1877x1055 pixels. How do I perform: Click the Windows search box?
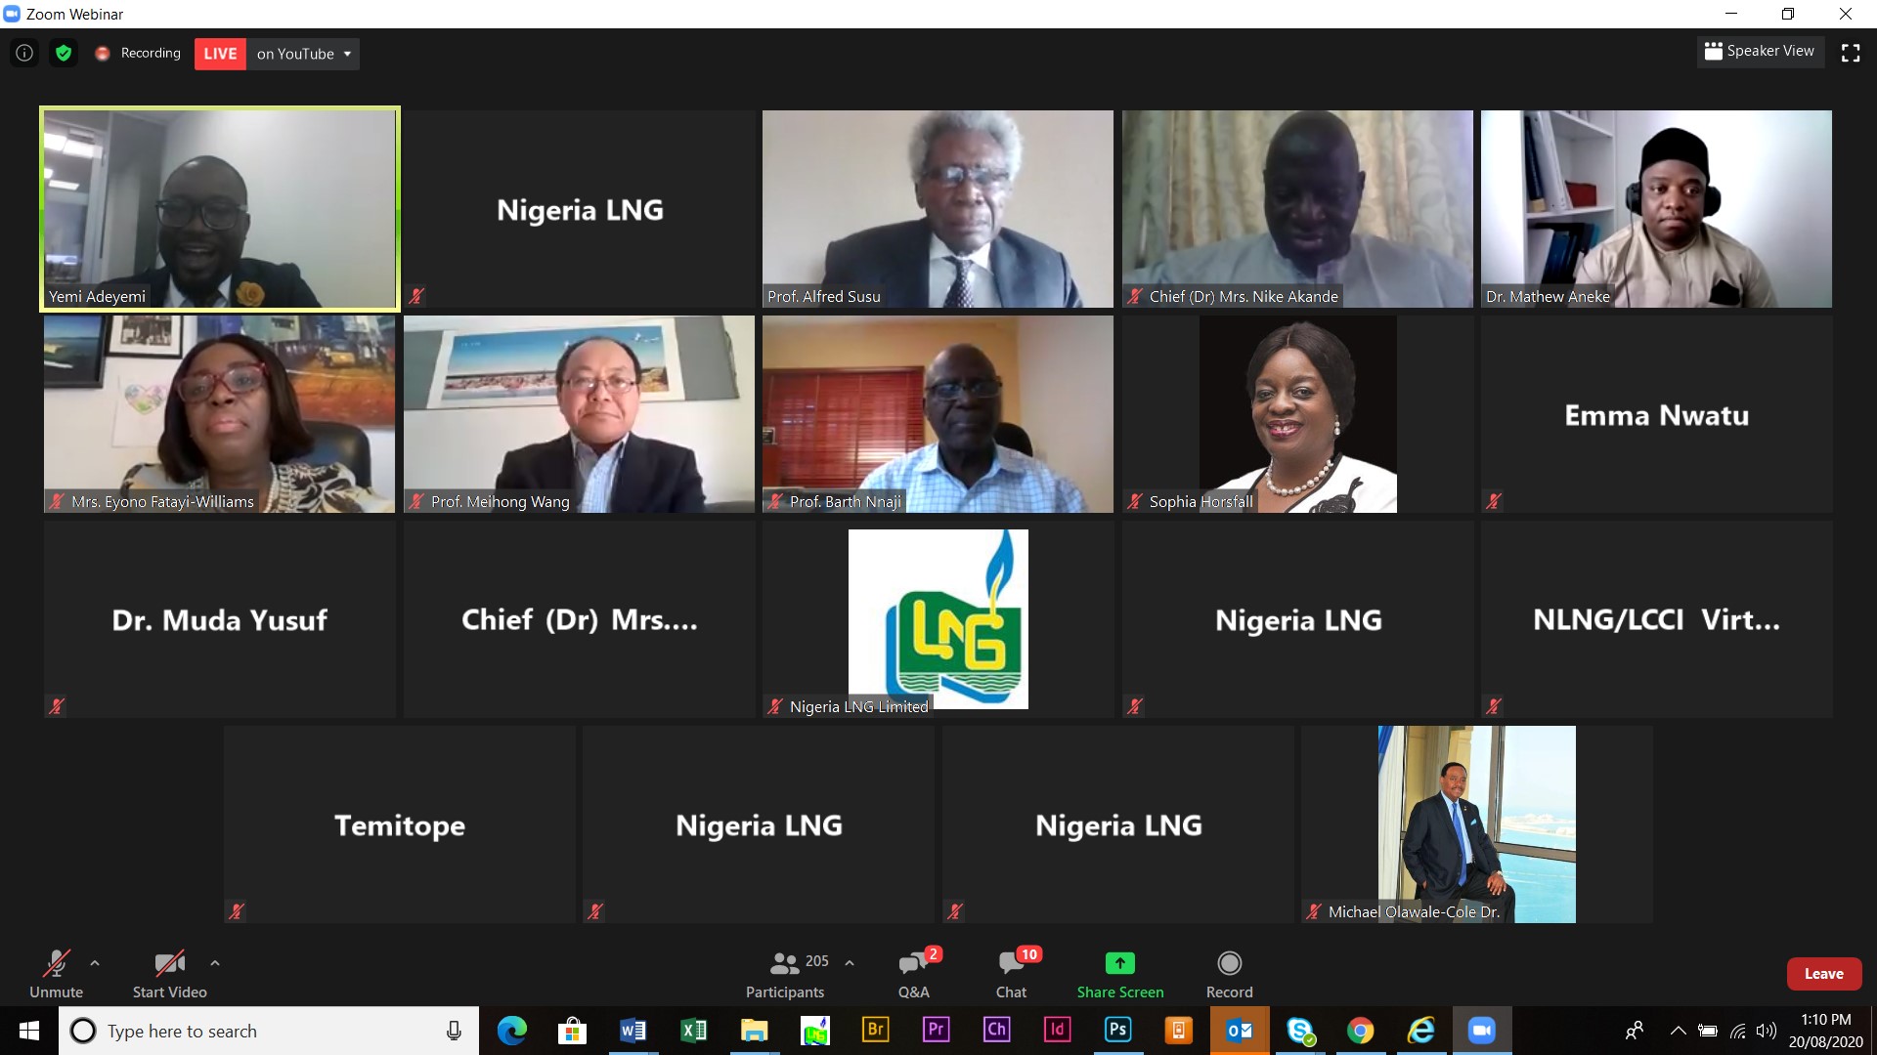pos(269,1031)
